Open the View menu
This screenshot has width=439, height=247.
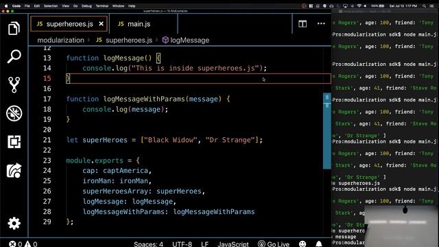pos(66,5)
